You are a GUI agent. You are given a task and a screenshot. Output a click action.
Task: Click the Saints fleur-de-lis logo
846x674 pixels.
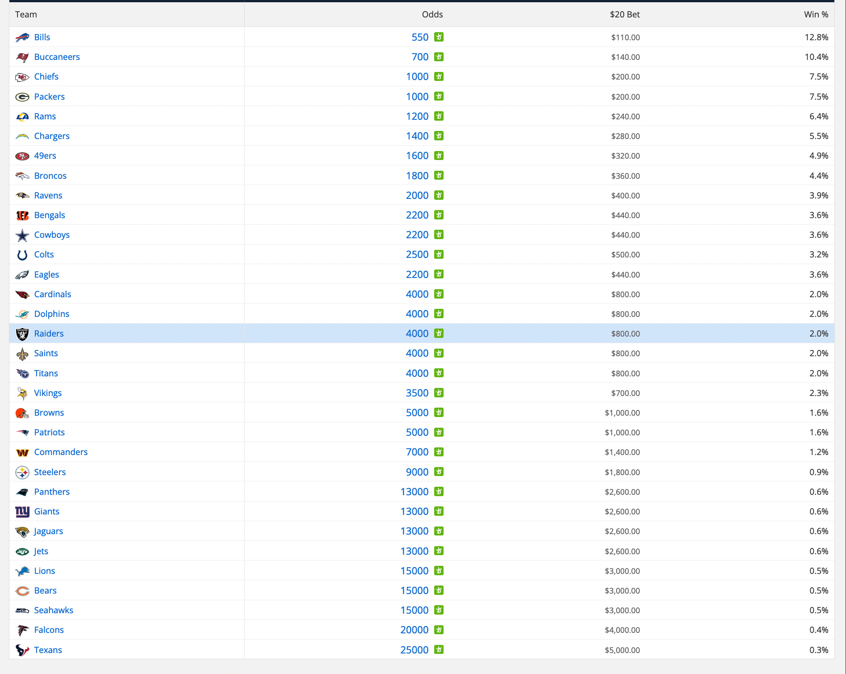coord(22,354)
